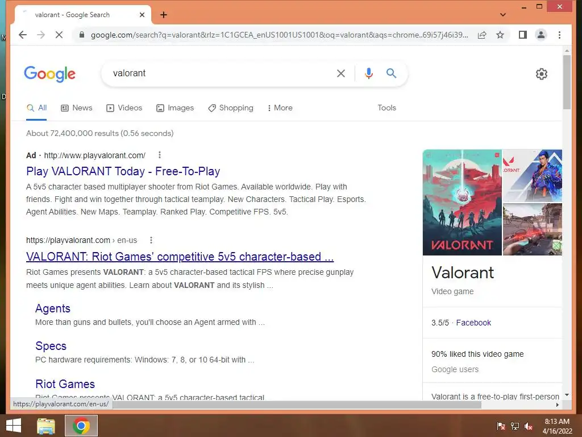Click muted volume tray icon
The height and width of the screenshot is (437, 582).
(x=529, y=426)
